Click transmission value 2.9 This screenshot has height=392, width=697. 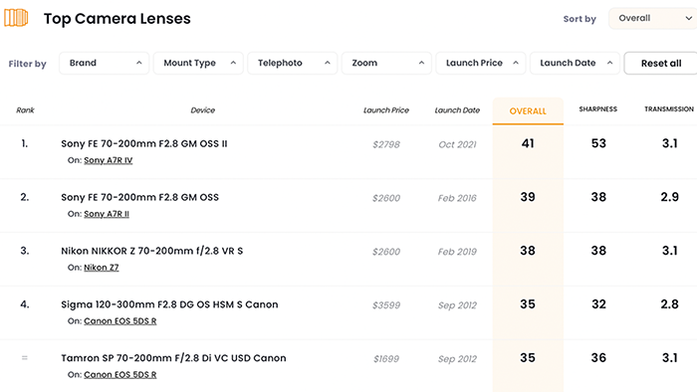tap(669, 197)
